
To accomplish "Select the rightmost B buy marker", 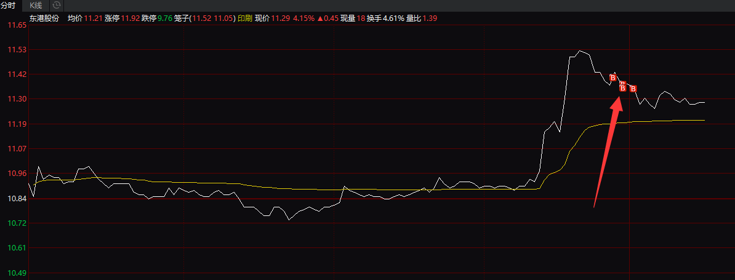I will click(633, 89).
